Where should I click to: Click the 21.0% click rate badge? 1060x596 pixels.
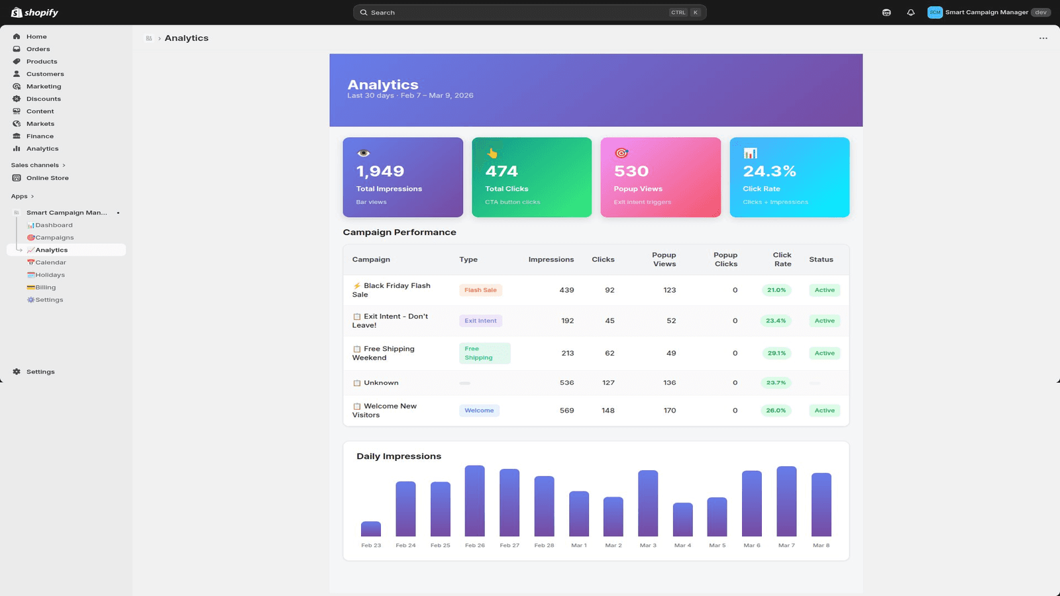776,290
